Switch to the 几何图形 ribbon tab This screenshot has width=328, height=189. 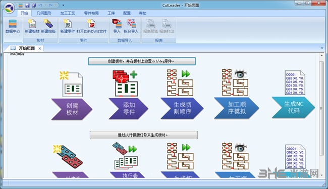(x=44, y=13)
